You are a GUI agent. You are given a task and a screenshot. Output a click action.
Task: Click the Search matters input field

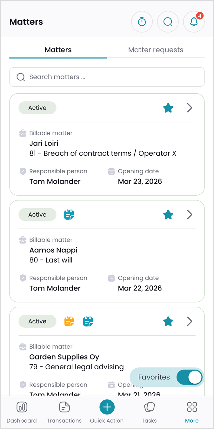coord(107,77)
